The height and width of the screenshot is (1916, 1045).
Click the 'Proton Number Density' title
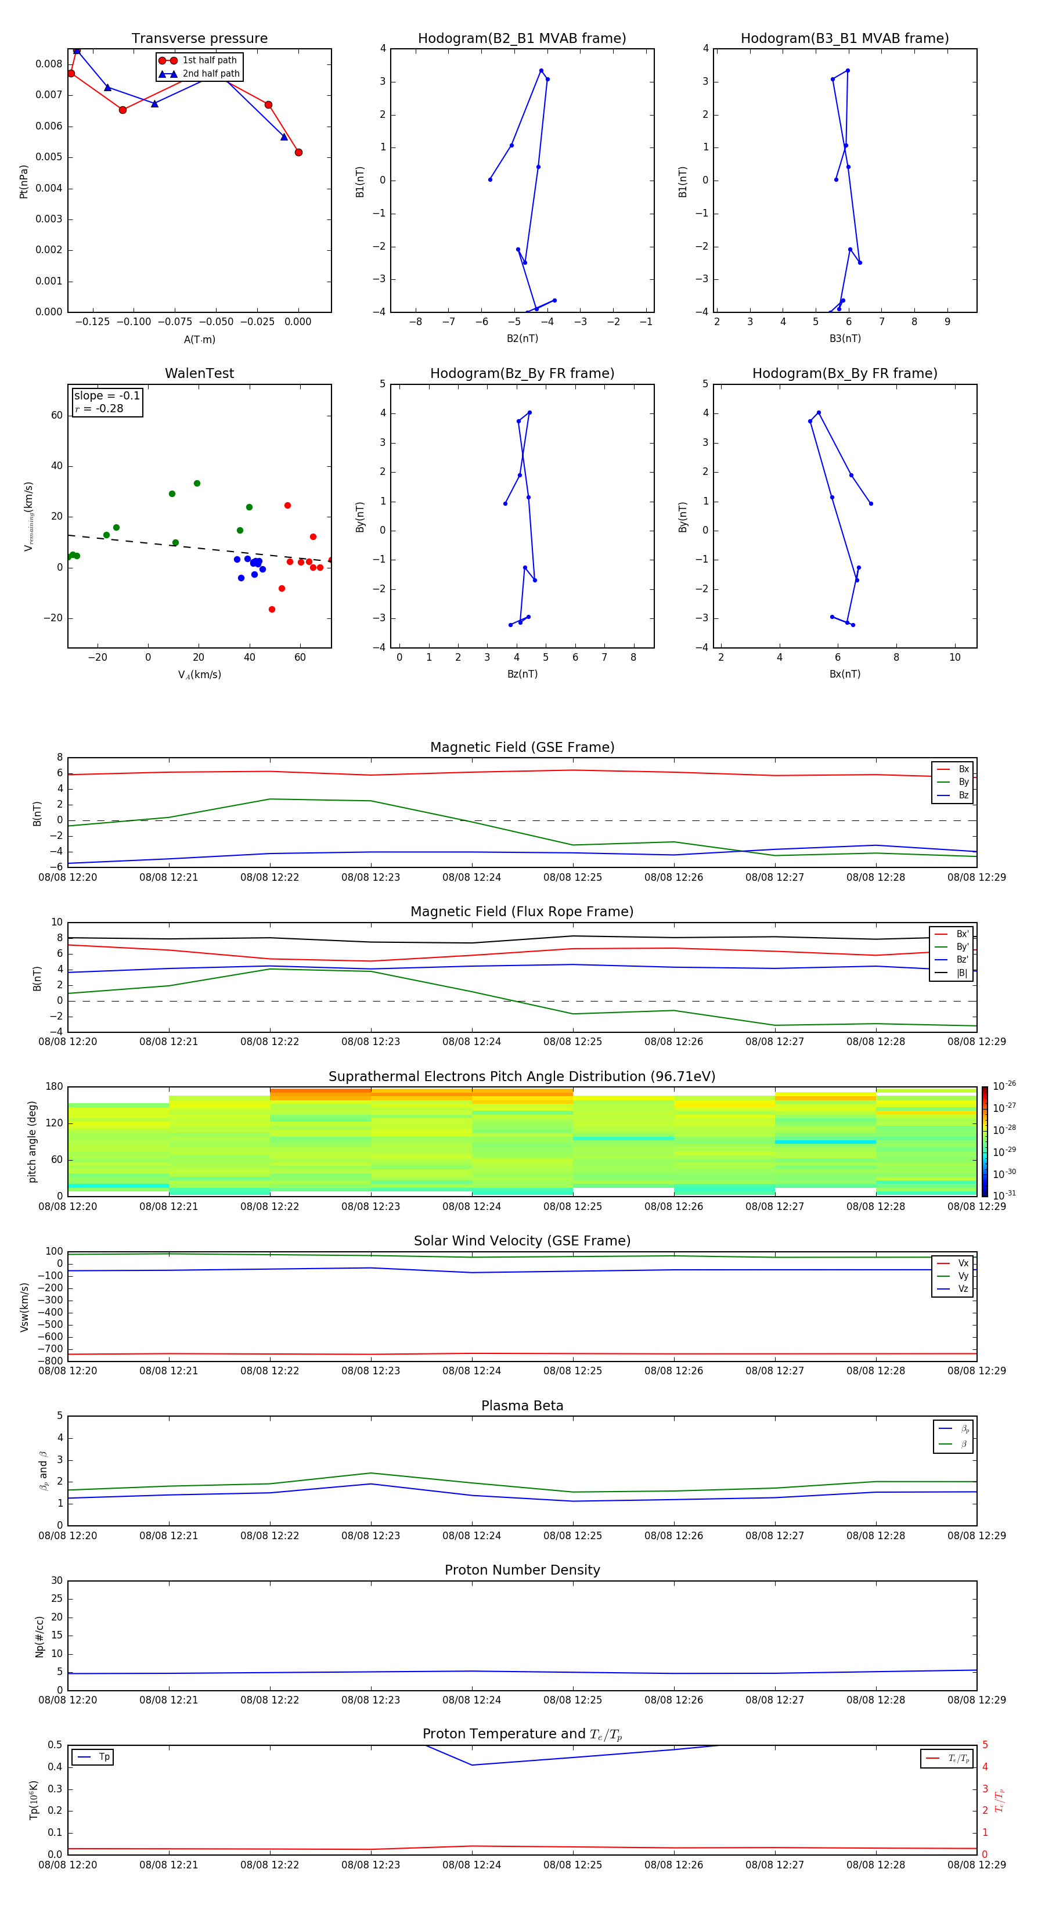[522, 1570]
